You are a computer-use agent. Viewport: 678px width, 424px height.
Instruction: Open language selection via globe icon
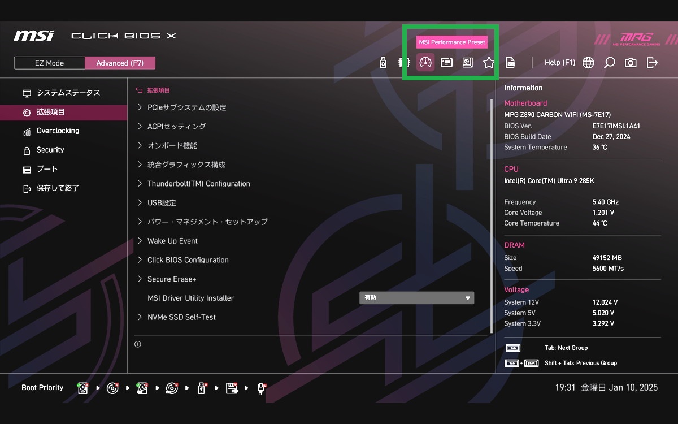click(588, 63)
